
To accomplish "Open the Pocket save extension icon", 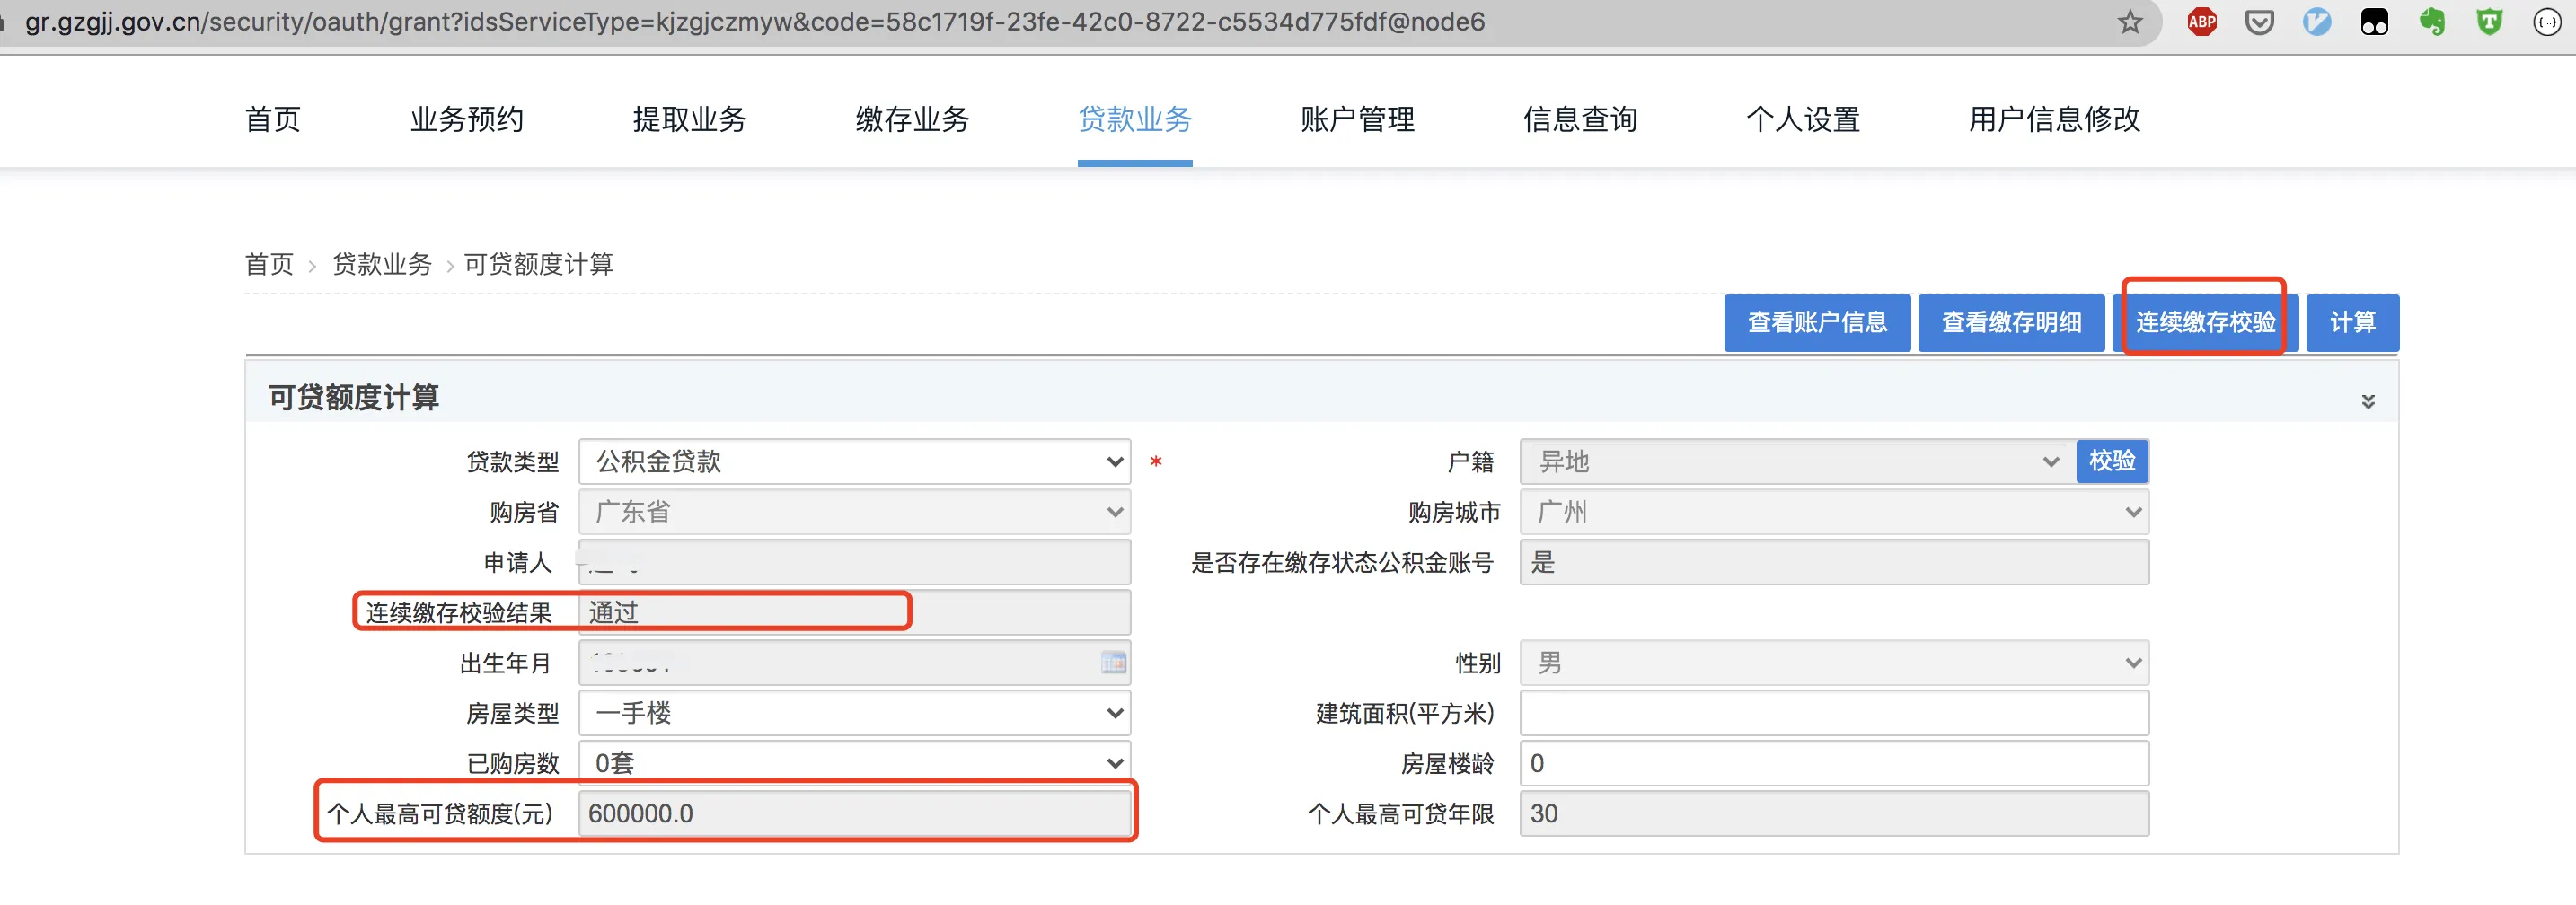I will coord(2259,21).
